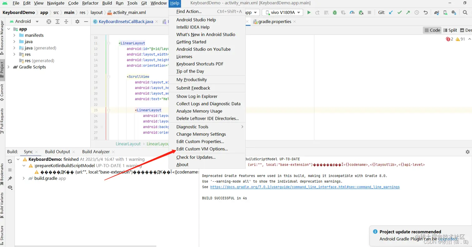Screen dimensions: 472x247
Task: Toggle the Resource Manager side panel
Action: click(2, 37)
